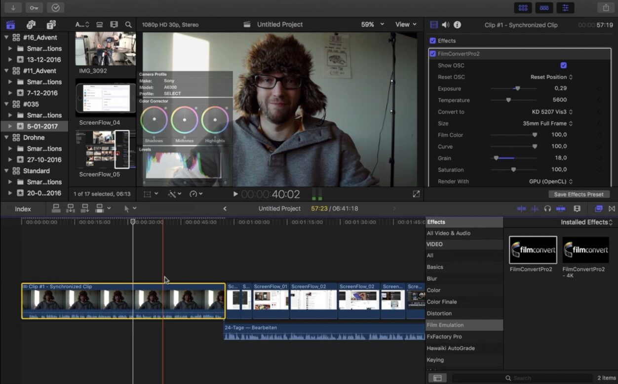Open the keyword editor key icon
This screenshot has height=384, width=618.
(34, 7)
